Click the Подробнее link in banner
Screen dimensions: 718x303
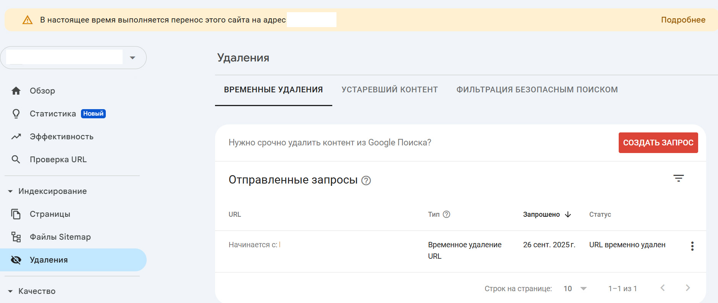[683, 20]
